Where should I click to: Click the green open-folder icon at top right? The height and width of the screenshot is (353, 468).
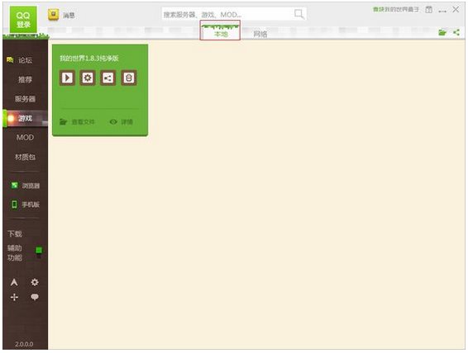(x=442, y=32)
